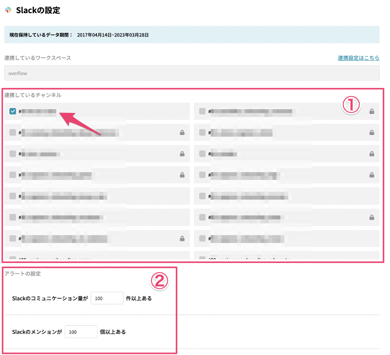
Task: Click the lock icon on the third right-column channel
Action: tap(372, 154)
